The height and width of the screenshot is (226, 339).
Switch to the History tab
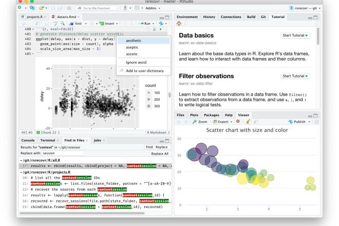209,16
